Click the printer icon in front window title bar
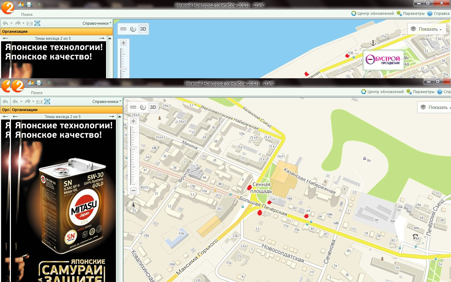Screen dimensions: 451x282 (x=39, y=83)
